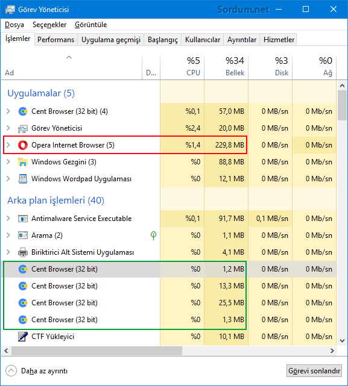The height and width of the screenshot is (386, 348).
Task: Click the %2,4 CPU value for Görev Yöneticisi
Action: click(193, 128)
